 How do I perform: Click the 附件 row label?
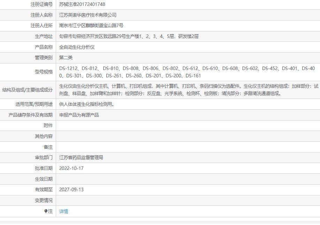[48, 125]
